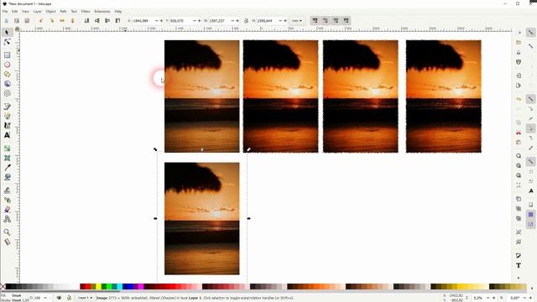
Task: Increase the rotation angle value
Action: click(530, 298)
